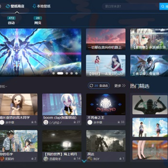Select the 网页 category with 28 badge
Viewport: 168px width, 168px height.
[x=38, y=21]
